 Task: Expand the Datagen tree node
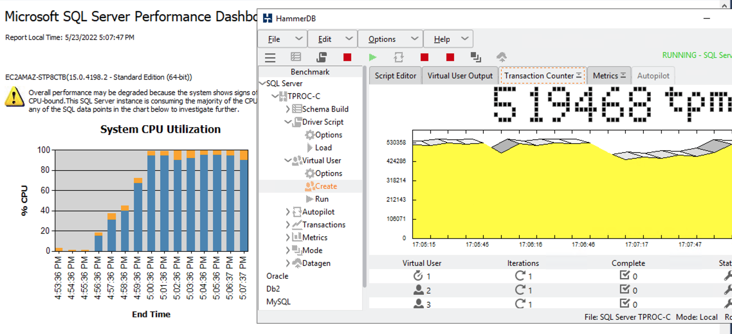pyautogui.click(x=288, y=263)
